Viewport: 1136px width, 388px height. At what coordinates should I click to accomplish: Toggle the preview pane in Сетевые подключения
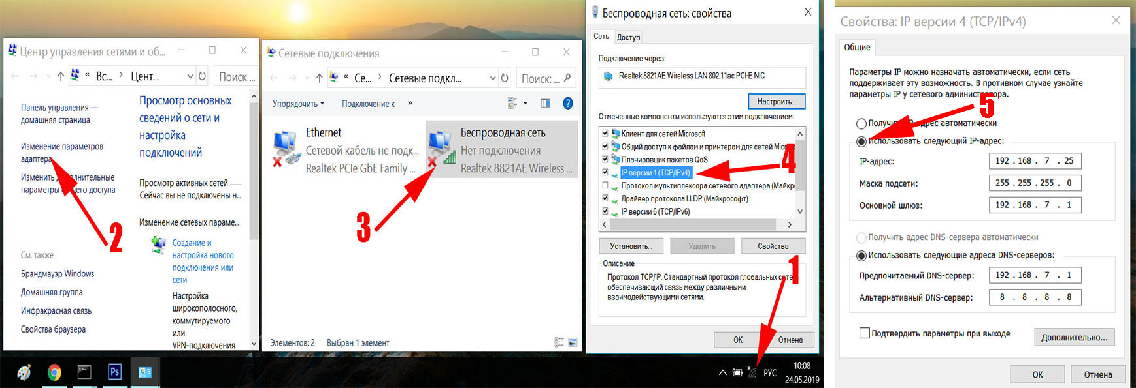[x=545, y=103]
